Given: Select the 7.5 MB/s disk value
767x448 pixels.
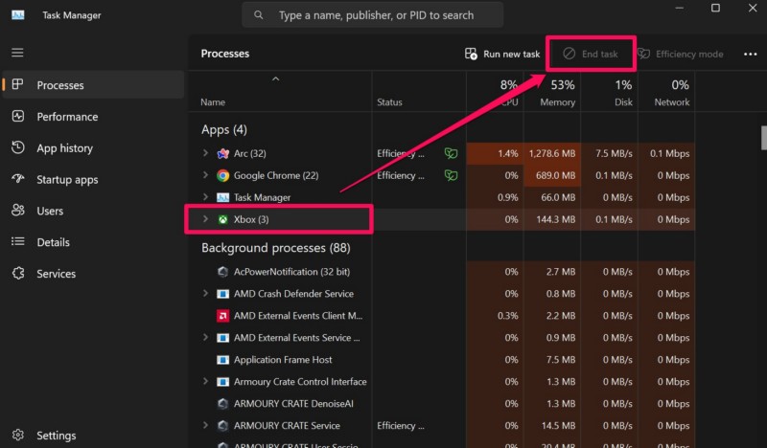Looking at the screenshot, I should (x=614, y=153).
